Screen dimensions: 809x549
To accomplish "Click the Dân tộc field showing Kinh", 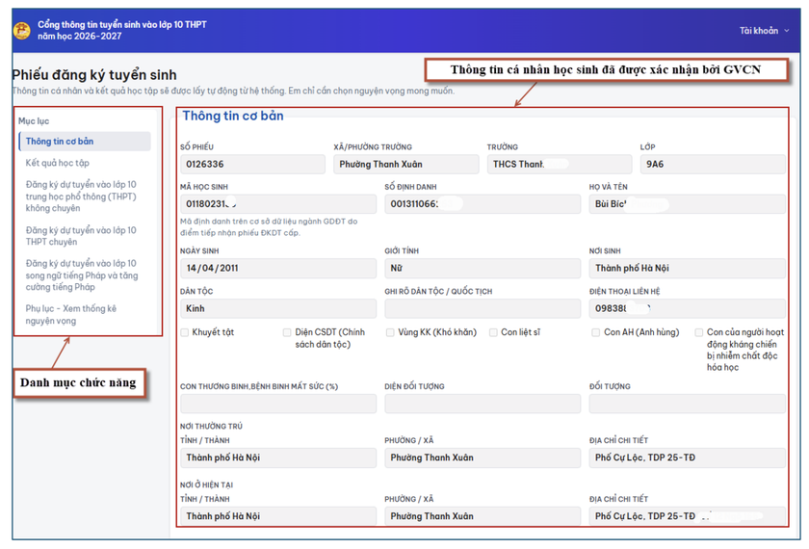I will pos(277,308).
